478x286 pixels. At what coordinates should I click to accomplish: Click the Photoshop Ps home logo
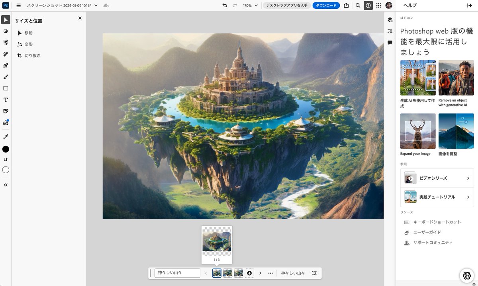[x=6, y=6]
